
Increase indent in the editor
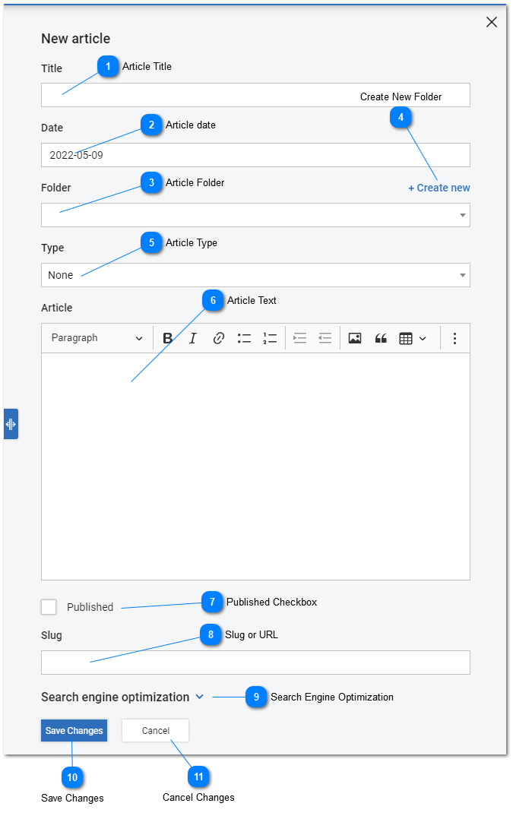(300, 338)
